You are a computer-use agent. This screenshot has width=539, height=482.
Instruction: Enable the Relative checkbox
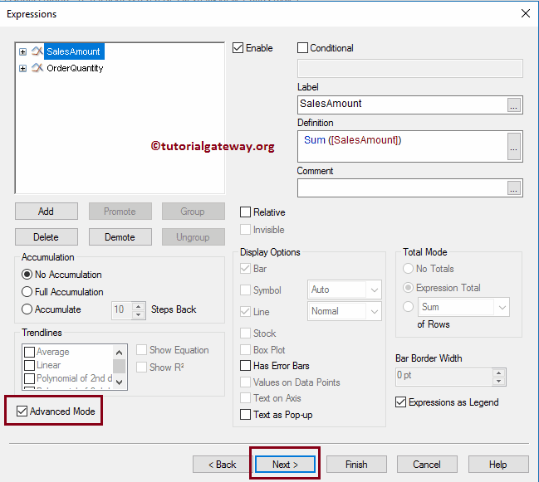pos(246,212)
